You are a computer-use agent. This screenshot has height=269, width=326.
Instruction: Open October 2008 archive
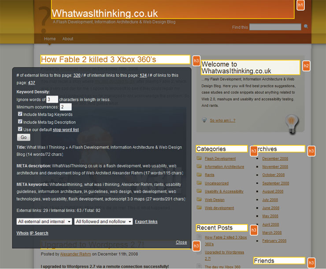pyautogui.click(x=274, y=175)
